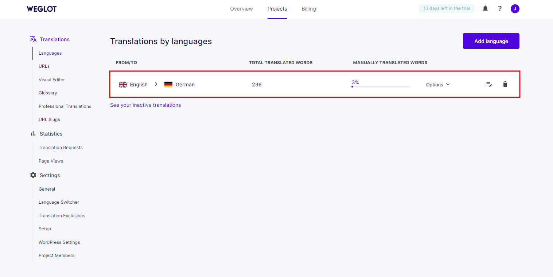Open Language Switcher settings
Image resolution: width=553 pixels, height=277 pixels.
click(x=59, y=202)
